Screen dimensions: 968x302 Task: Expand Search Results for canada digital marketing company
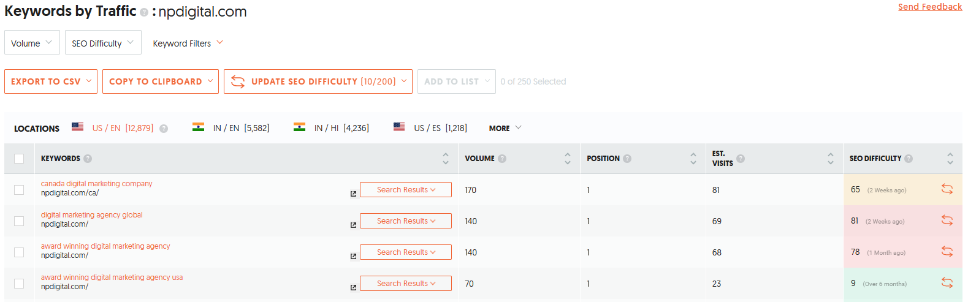click(x=406, y=190)
